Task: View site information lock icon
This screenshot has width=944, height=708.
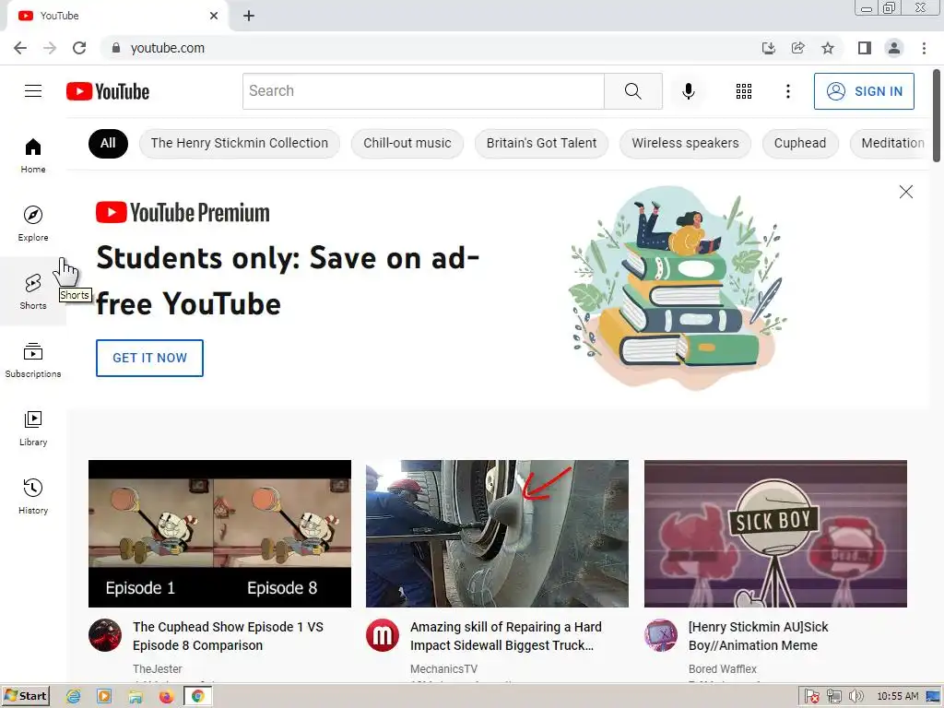Action: point(116,48)
